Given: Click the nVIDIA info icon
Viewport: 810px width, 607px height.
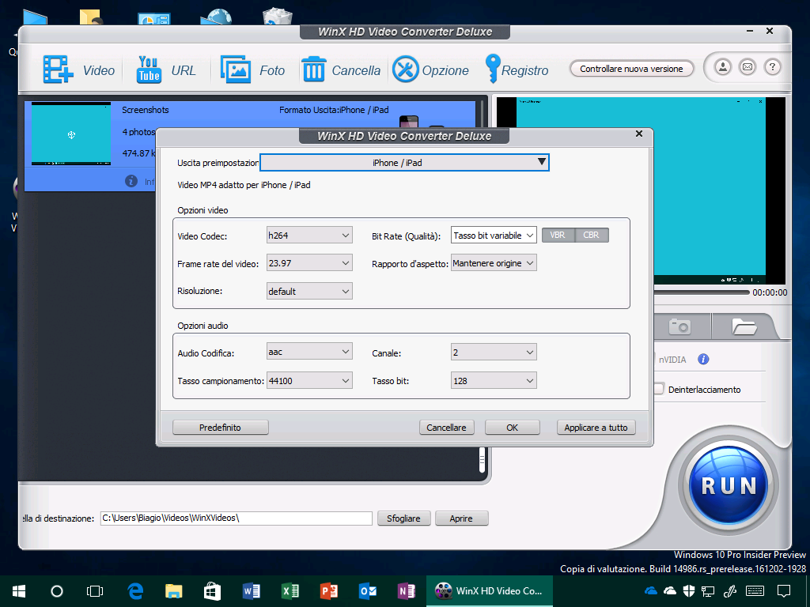Looking at the screenshot, I should [703, 360].
